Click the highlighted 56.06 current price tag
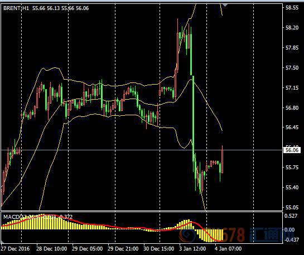The width and height of the screenshot is (304, 255). [x=292, y=150]
